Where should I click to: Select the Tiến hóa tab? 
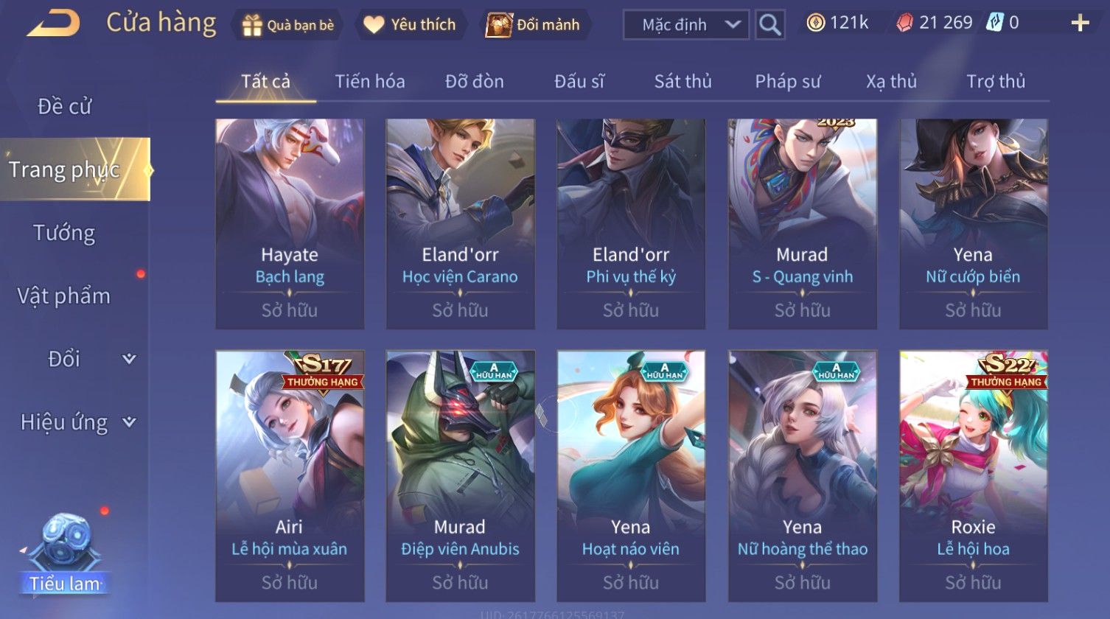coord(370,82)
